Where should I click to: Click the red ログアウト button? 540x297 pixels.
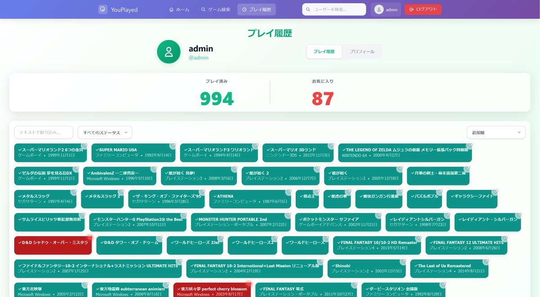point(423,9)
